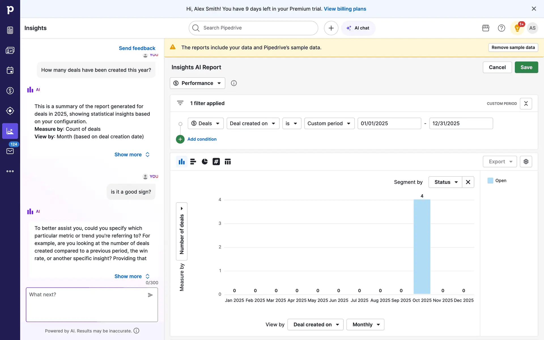Open Deals section in sidebar
Viewport: 544px width, 340px height.
[x=10, y=91]
